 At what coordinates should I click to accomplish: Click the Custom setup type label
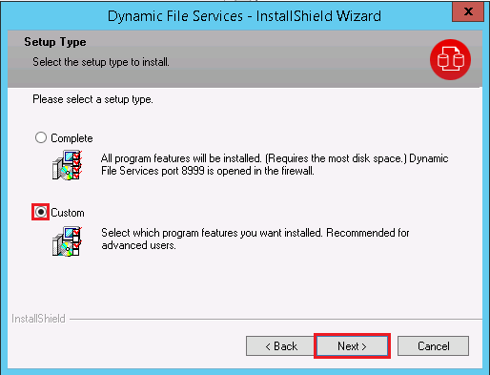click(68, 213)
